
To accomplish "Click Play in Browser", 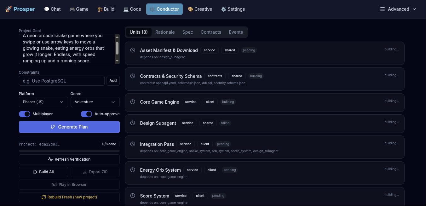I will coord(69,185).
